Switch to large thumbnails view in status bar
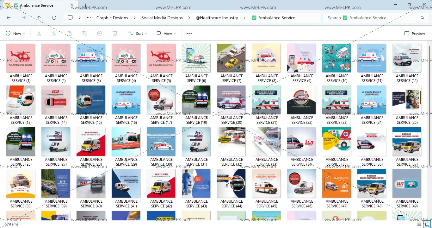The image size is (432, 228). click(427, 224)
